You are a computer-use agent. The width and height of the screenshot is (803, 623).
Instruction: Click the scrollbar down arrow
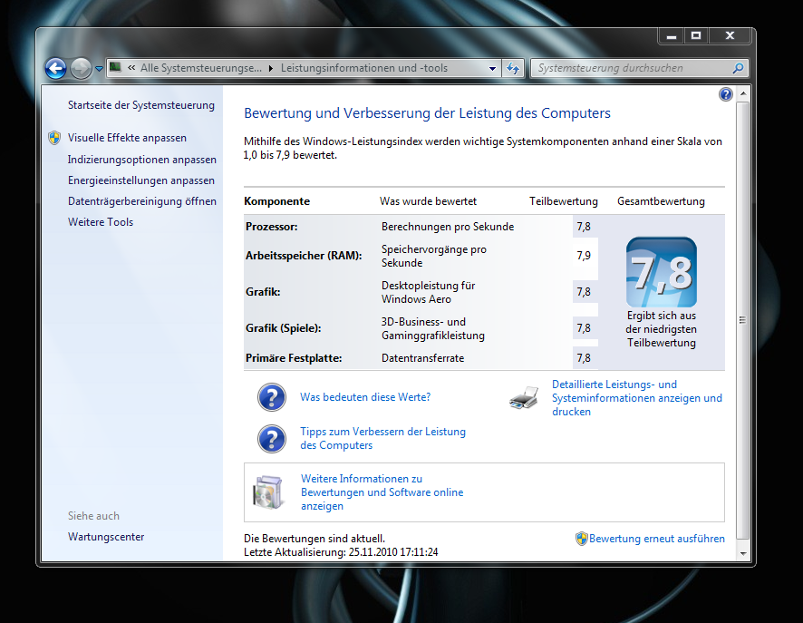coord(742,554)
